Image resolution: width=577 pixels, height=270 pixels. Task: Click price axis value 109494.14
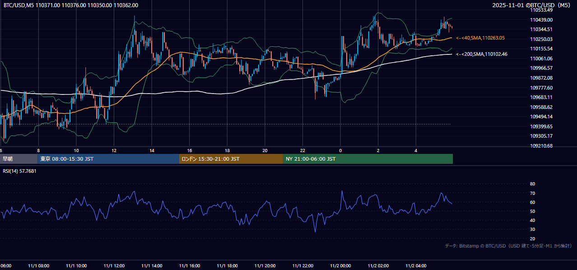[x=542, y=117]
